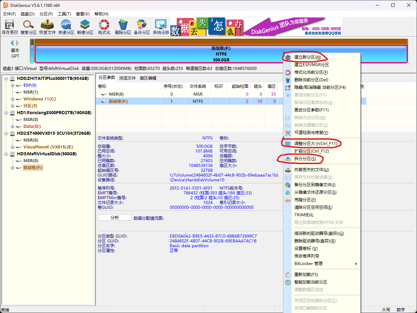417x313 pixels.
Task: Click the 新建分区 toolbar icon
Action: point(85,27)
